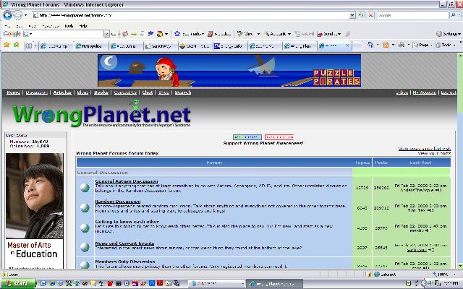The height and width of the screenshot is (289, 463).
Task: Click the Print icon in command bar
Action: [402, 45]
